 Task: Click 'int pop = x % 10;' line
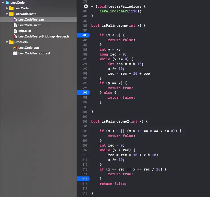[x=125, y=64]
